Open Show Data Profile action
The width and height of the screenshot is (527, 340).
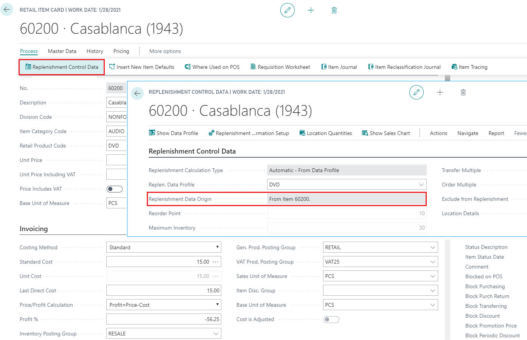pyautogui.click(x=174, y=133)
